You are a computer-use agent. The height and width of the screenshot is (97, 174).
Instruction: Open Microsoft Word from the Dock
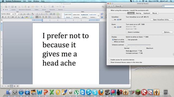point(39,92)
